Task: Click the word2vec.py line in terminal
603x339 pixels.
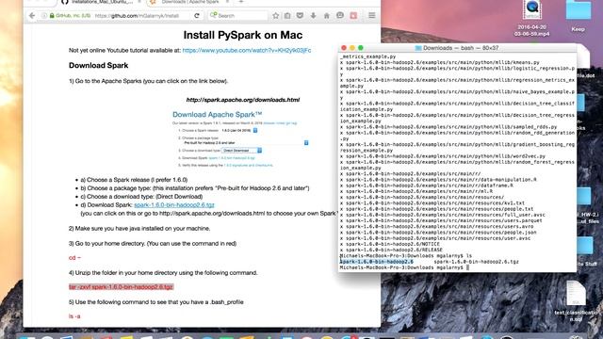Action: click(x=443, y=156)
